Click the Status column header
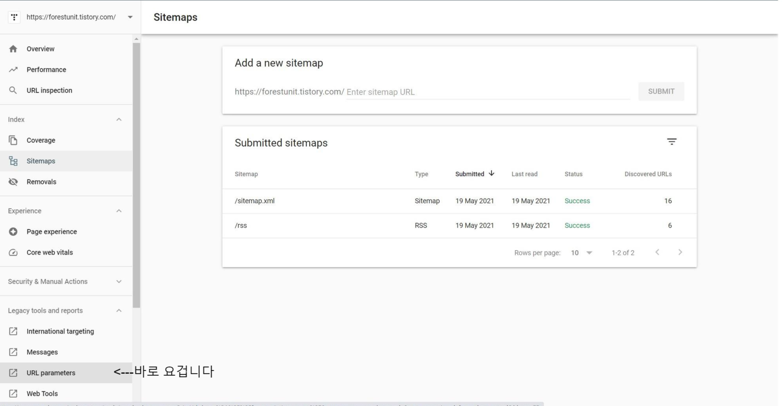 coord(574,174)
